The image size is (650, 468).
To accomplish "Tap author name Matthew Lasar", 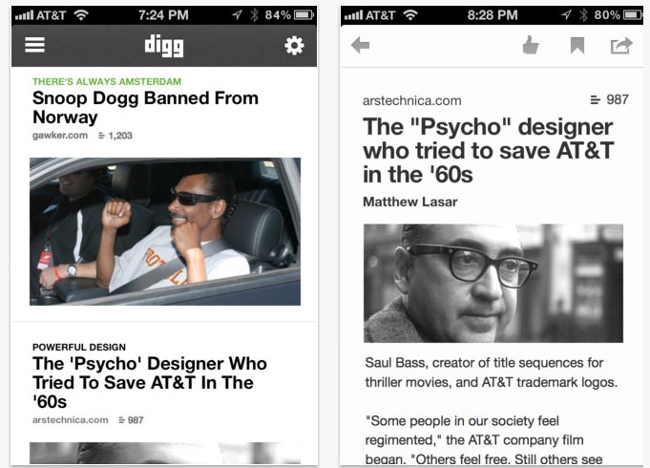I will tap(410, 202).
